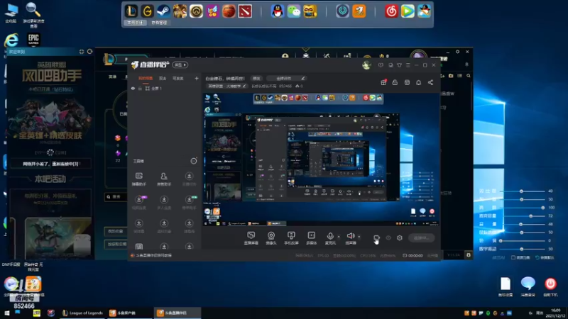Open the stream category dropdown with pencil
Image resolution: width=568 pixels, height=319 pixels.
coord(286,78)
